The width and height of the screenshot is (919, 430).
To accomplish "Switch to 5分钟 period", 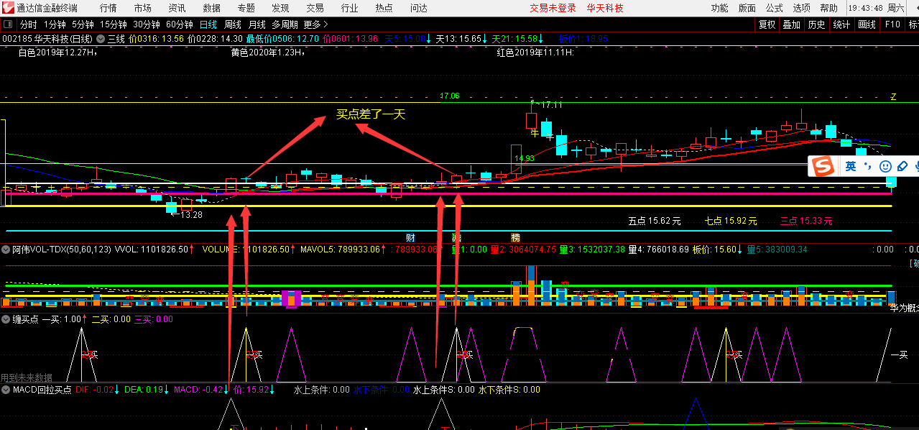I will click(83, 24).
